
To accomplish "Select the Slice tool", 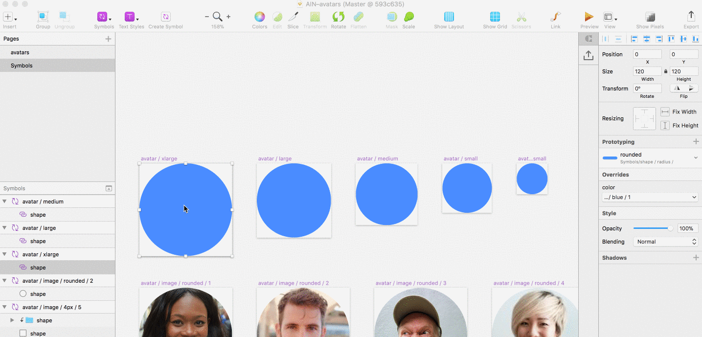I will 293,17.
